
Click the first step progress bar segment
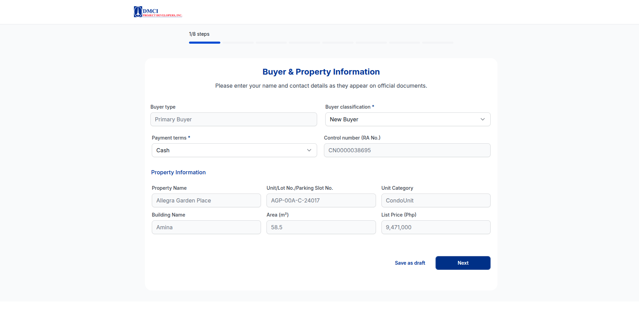[x=205, y=43]
